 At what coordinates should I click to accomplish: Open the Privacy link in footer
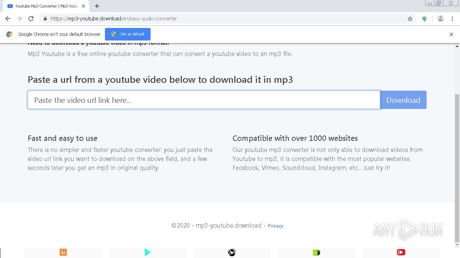[275, 226]
